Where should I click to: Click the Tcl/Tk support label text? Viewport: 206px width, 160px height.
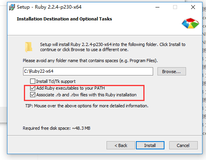(x=56, y=81)
